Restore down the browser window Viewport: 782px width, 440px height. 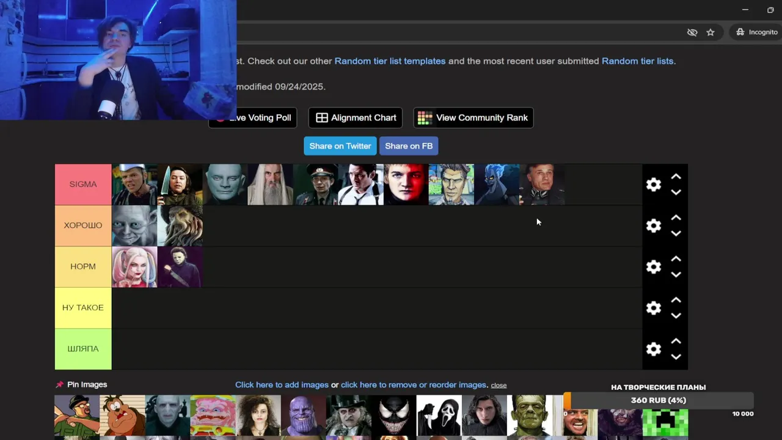(x=770, y=10)
